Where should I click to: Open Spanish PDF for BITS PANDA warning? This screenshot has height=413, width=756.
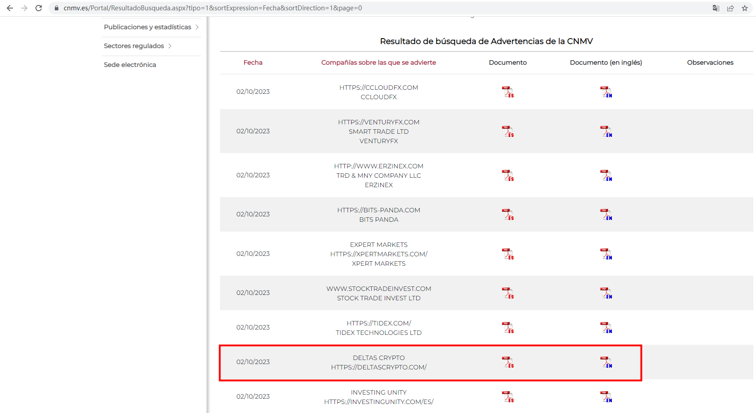point(508,215)
